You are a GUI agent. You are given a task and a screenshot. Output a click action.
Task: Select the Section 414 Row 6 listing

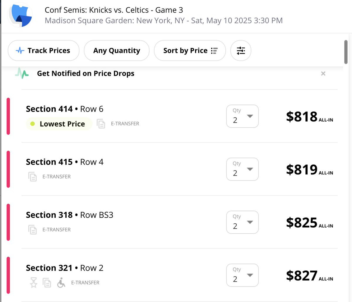pos(65,109)
